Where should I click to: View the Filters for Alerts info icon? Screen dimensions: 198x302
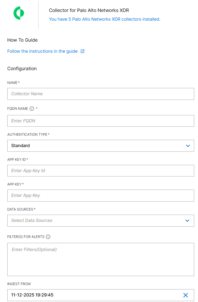point(48,236)
